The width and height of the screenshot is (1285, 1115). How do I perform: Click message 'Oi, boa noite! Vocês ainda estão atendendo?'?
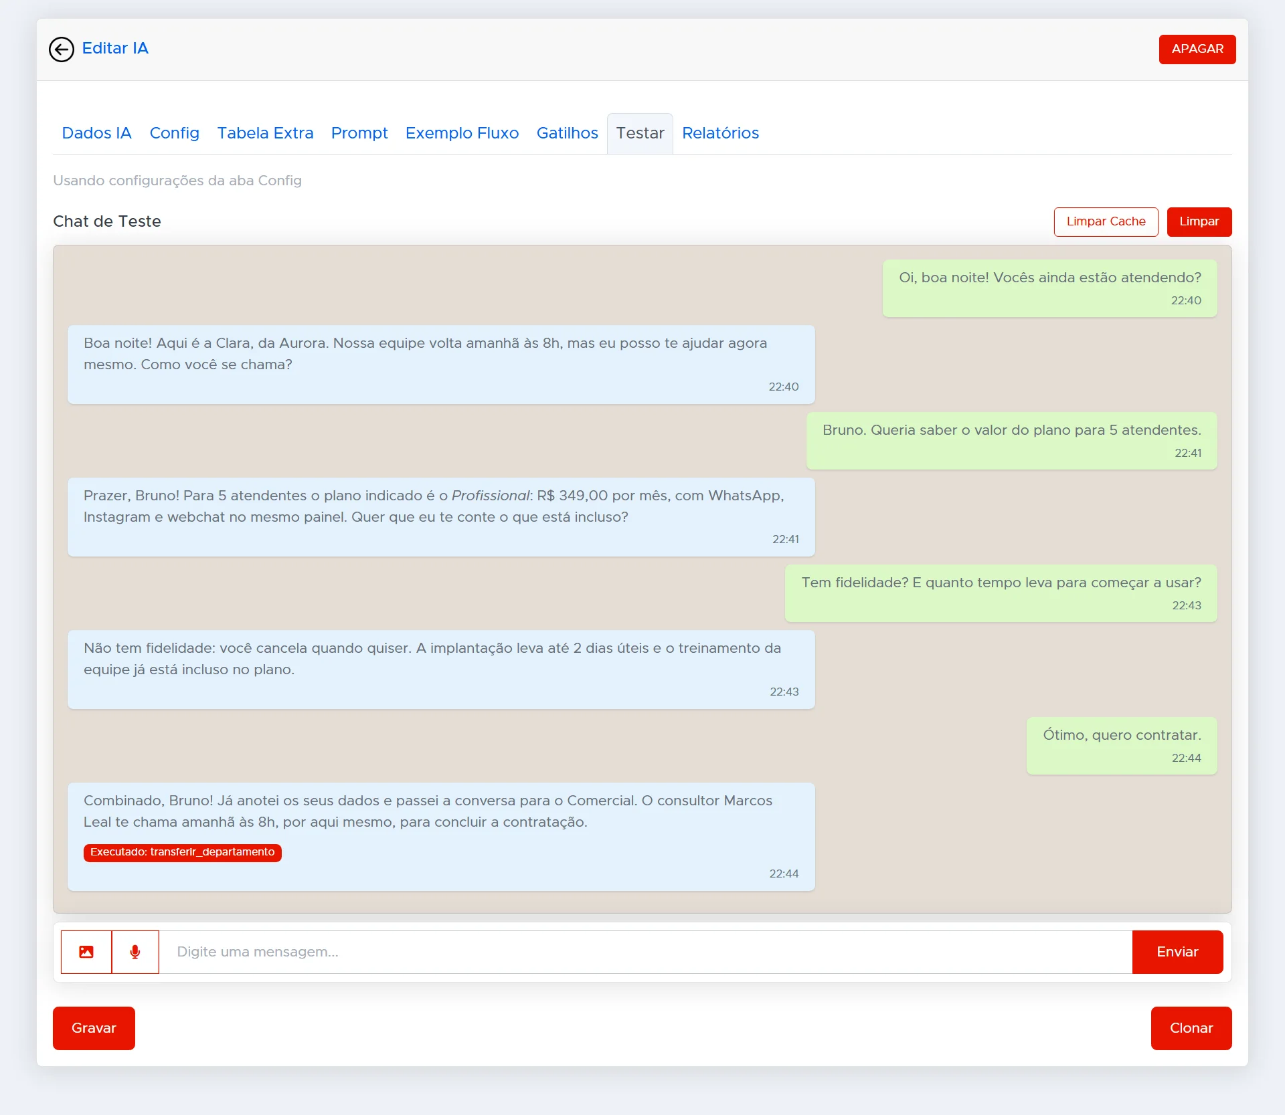pyautogui.click(x=1049, y=288)
